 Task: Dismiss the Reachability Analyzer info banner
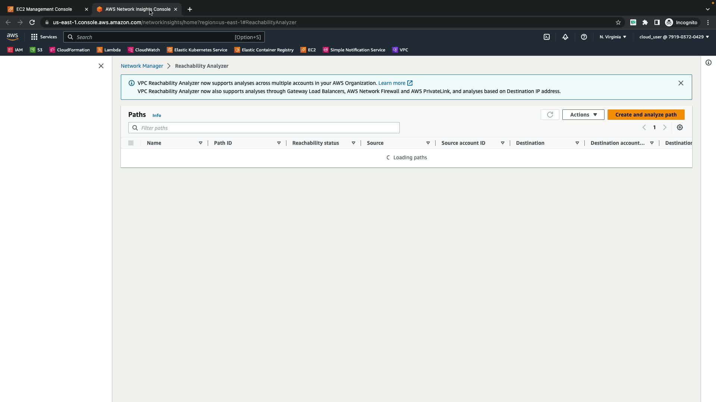click(x=681, y=83)
